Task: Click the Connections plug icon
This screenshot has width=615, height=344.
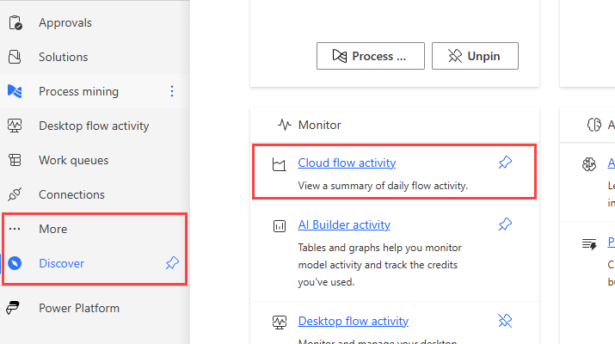Action: coord(15,195)
